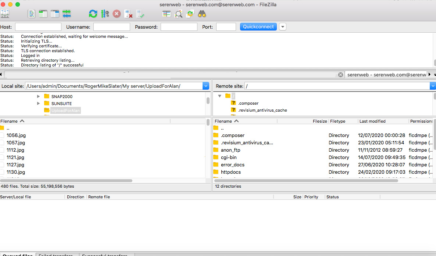This screenshot has width=436, height=256.
Task: Open the Site Manager from the toolbar
Action: 5,14
